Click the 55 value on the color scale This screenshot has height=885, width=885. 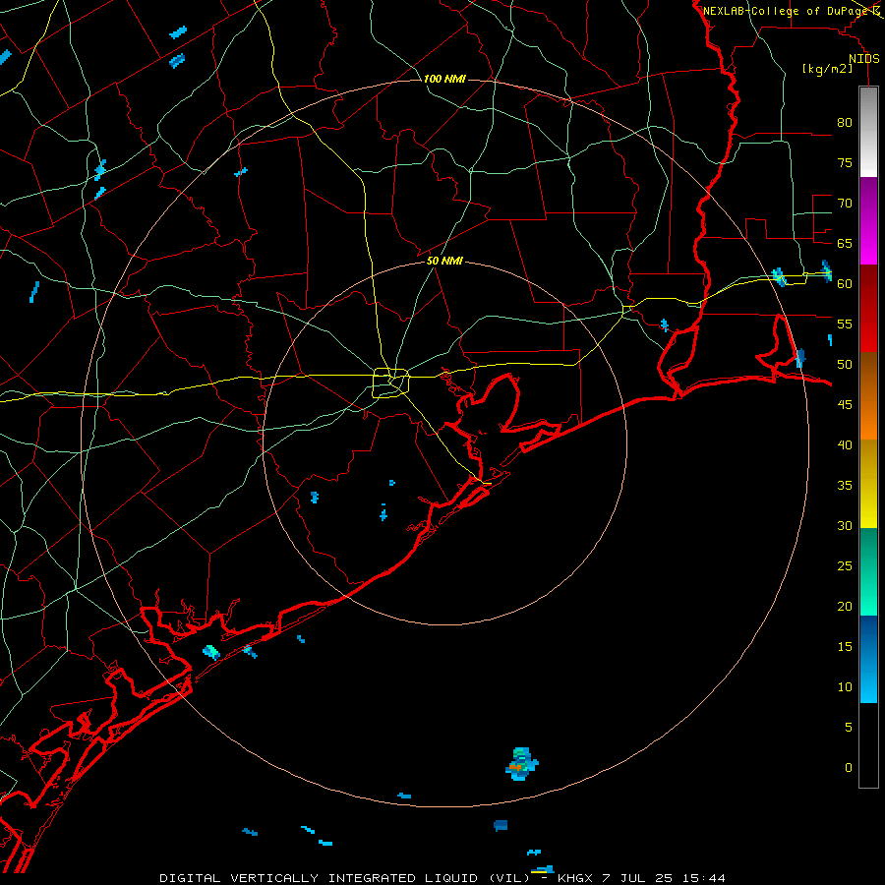(x=845, y=324)
